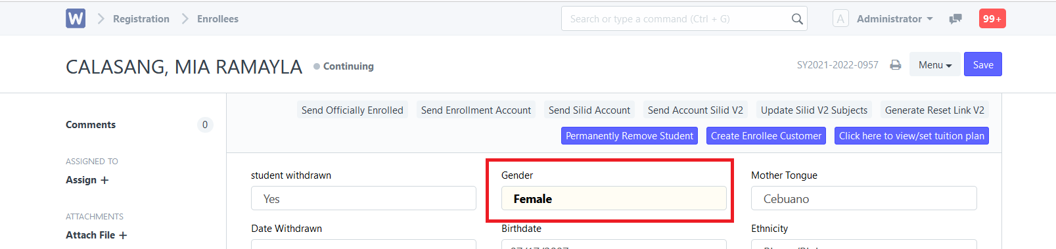The height and width of the screenshot is (249, 1056).
Task: Open the chat messages icon
Action: (x=955, y=19)
